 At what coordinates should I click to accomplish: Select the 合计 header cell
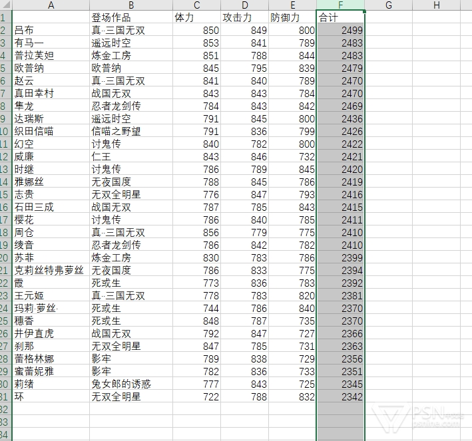(x=340, y=17)
